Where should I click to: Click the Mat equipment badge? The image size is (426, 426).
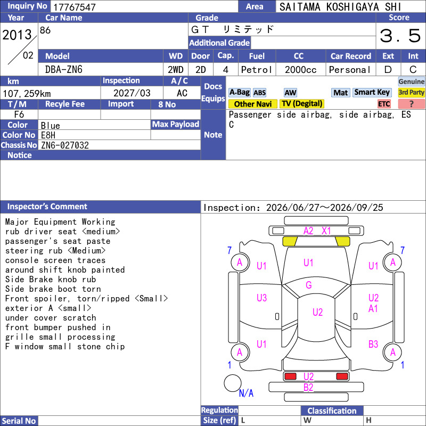341,93
